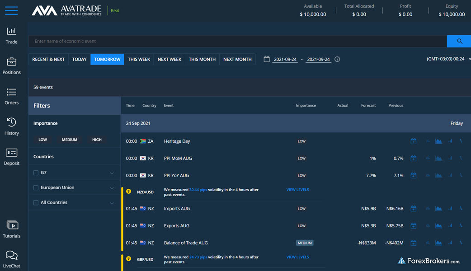
Task: Open the hamburger main menu
Action: (x=11, y=10)
